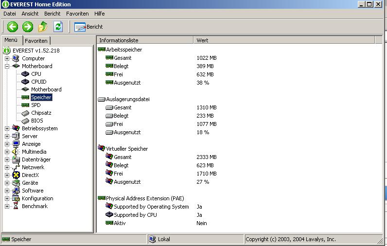Expand the Server node

point(7,136)
